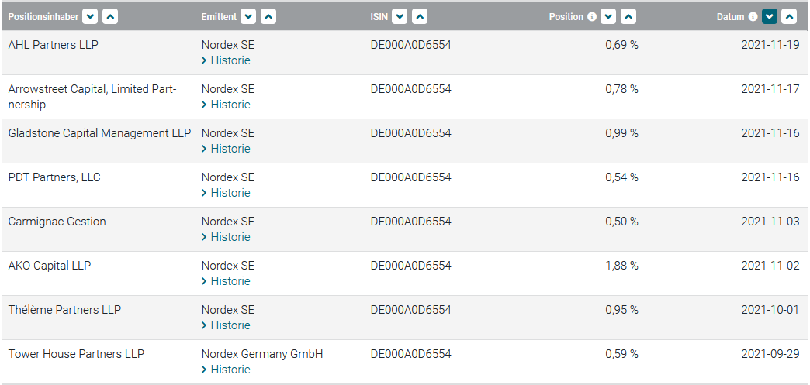Viewport: 810px width, 385px height.
Task: Sort Positionsinhaber column ascending
Action: click(110, 16)
